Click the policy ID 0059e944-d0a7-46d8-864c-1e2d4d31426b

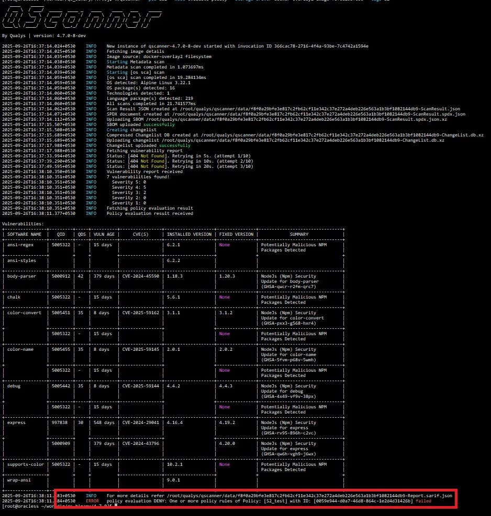[363, 501]
